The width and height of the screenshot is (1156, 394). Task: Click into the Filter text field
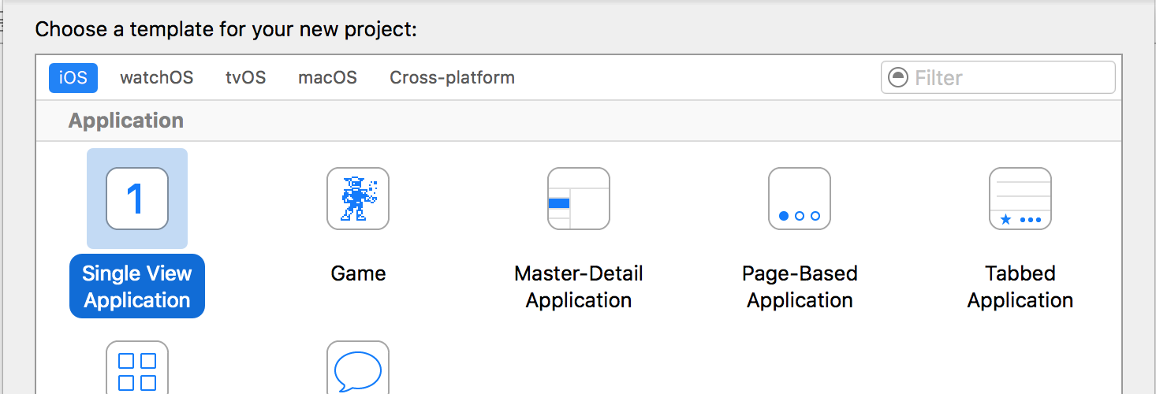click(1009, 78)
